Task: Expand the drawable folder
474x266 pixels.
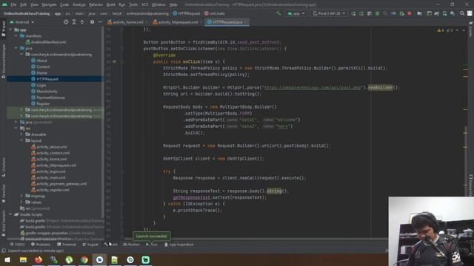Action: tap(21, 134)
